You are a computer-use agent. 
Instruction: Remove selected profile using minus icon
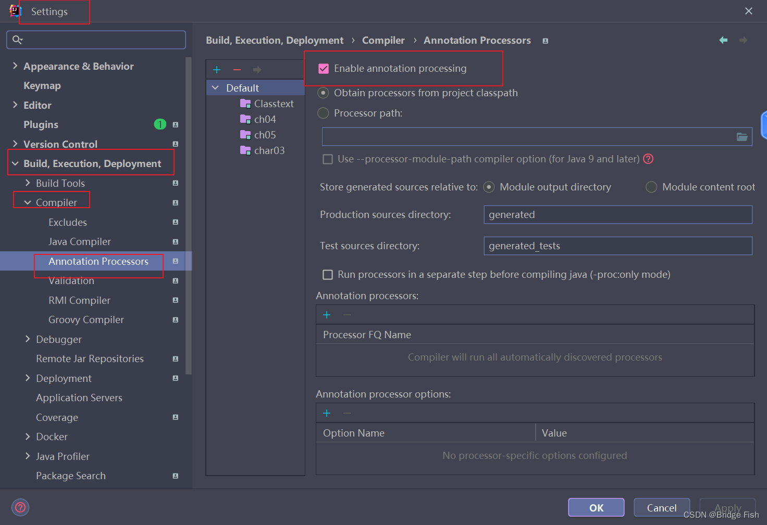(237, 69)
